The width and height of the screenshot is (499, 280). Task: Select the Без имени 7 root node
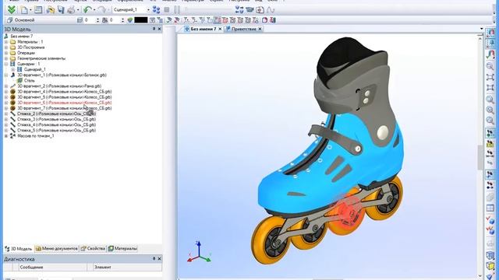(21, 37)
